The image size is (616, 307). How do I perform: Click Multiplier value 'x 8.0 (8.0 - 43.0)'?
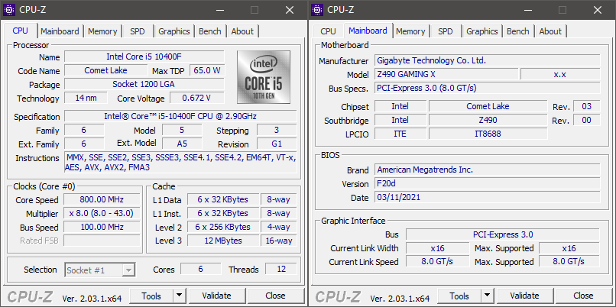click(x=102, y=213)
